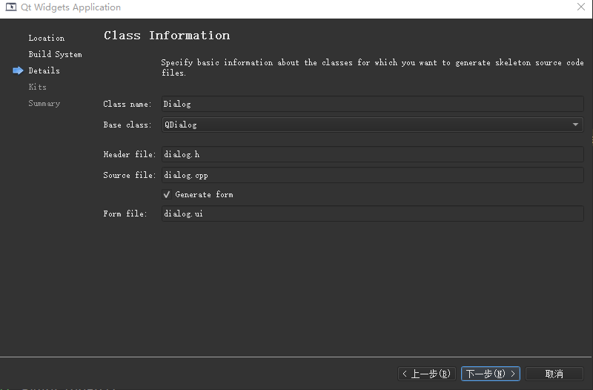Click the Qt Widgets Application title icon

(11, 7)
